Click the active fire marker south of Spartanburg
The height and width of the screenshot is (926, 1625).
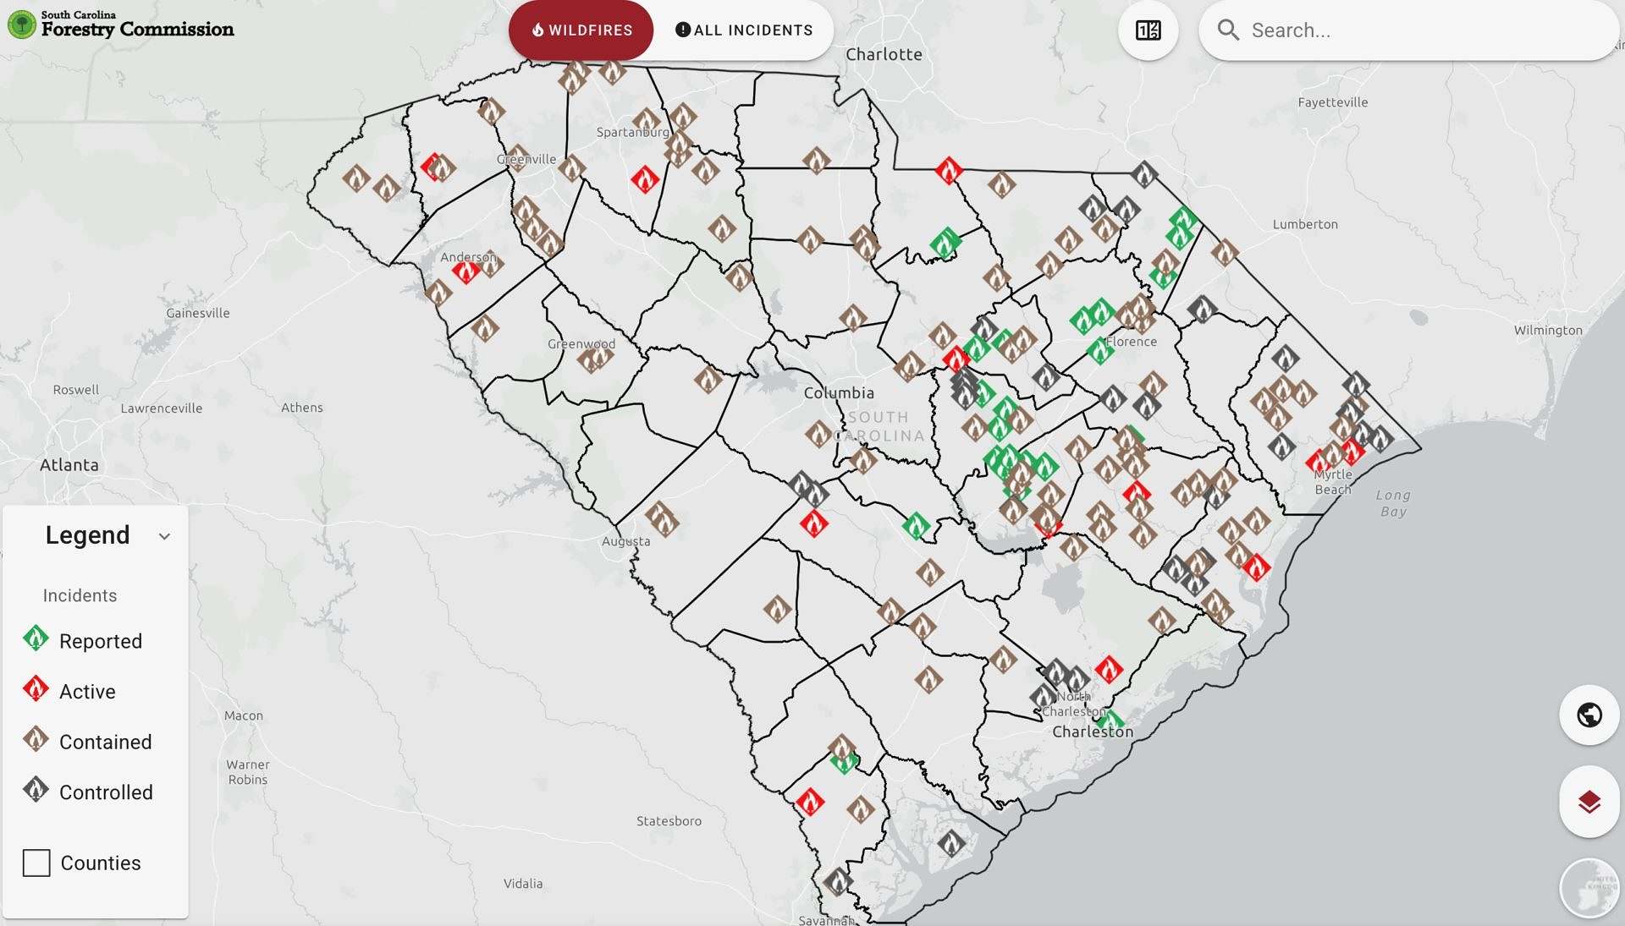click(645, 179)
